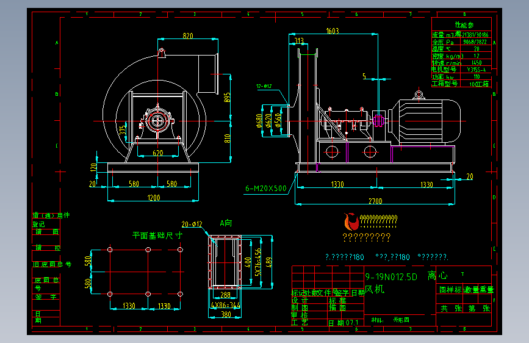
Task: Select the 工箱型号 row label
Action: [x=445, y=84]
